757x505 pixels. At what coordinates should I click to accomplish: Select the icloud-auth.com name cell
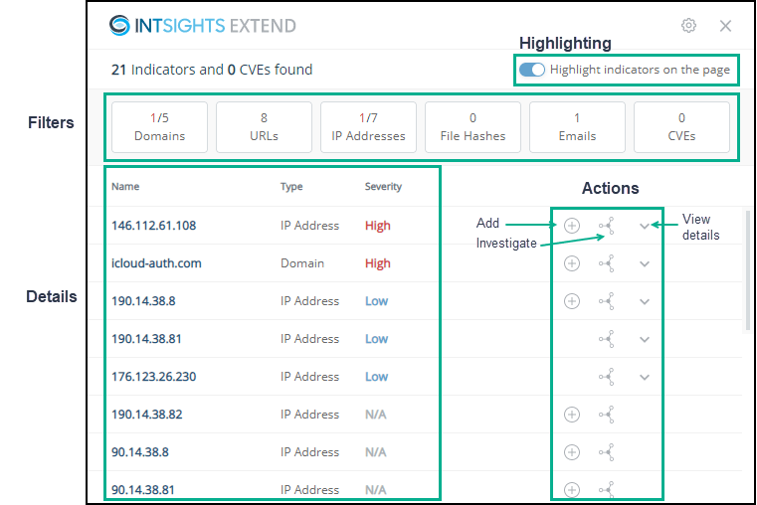[156, 263]
